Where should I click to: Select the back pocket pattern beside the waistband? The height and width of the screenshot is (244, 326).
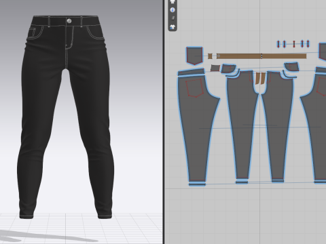(194, 56)
